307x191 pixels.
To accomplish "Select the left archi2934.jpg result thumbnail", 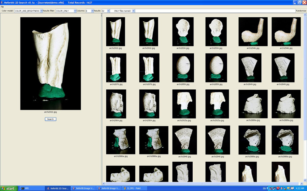I will click(183, 32).
